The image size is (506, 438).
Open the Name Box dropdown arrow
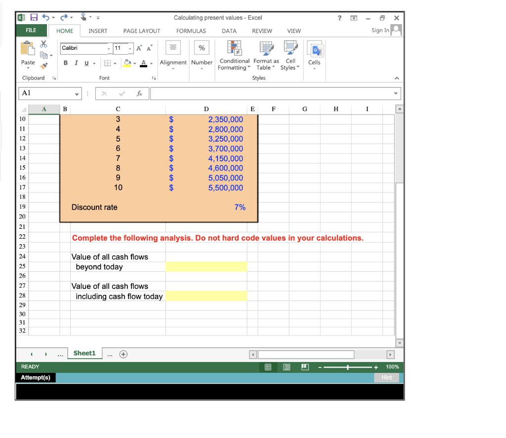77,93
